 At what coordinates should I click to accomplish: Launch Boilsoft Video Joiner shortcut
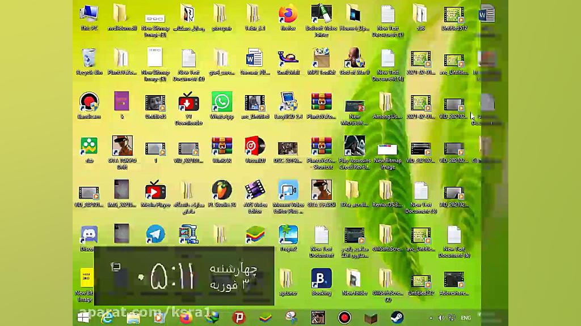tap(321, 20)
